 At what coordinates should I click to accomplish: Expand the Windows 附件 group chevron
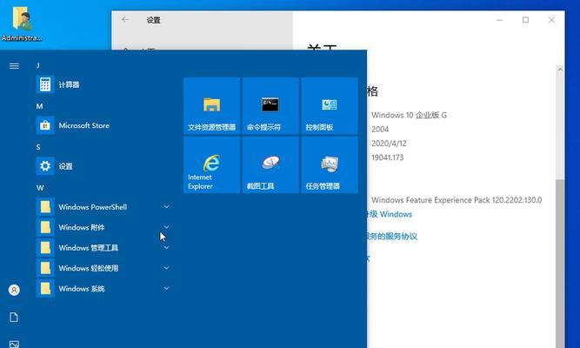click(x=166, y=227)
